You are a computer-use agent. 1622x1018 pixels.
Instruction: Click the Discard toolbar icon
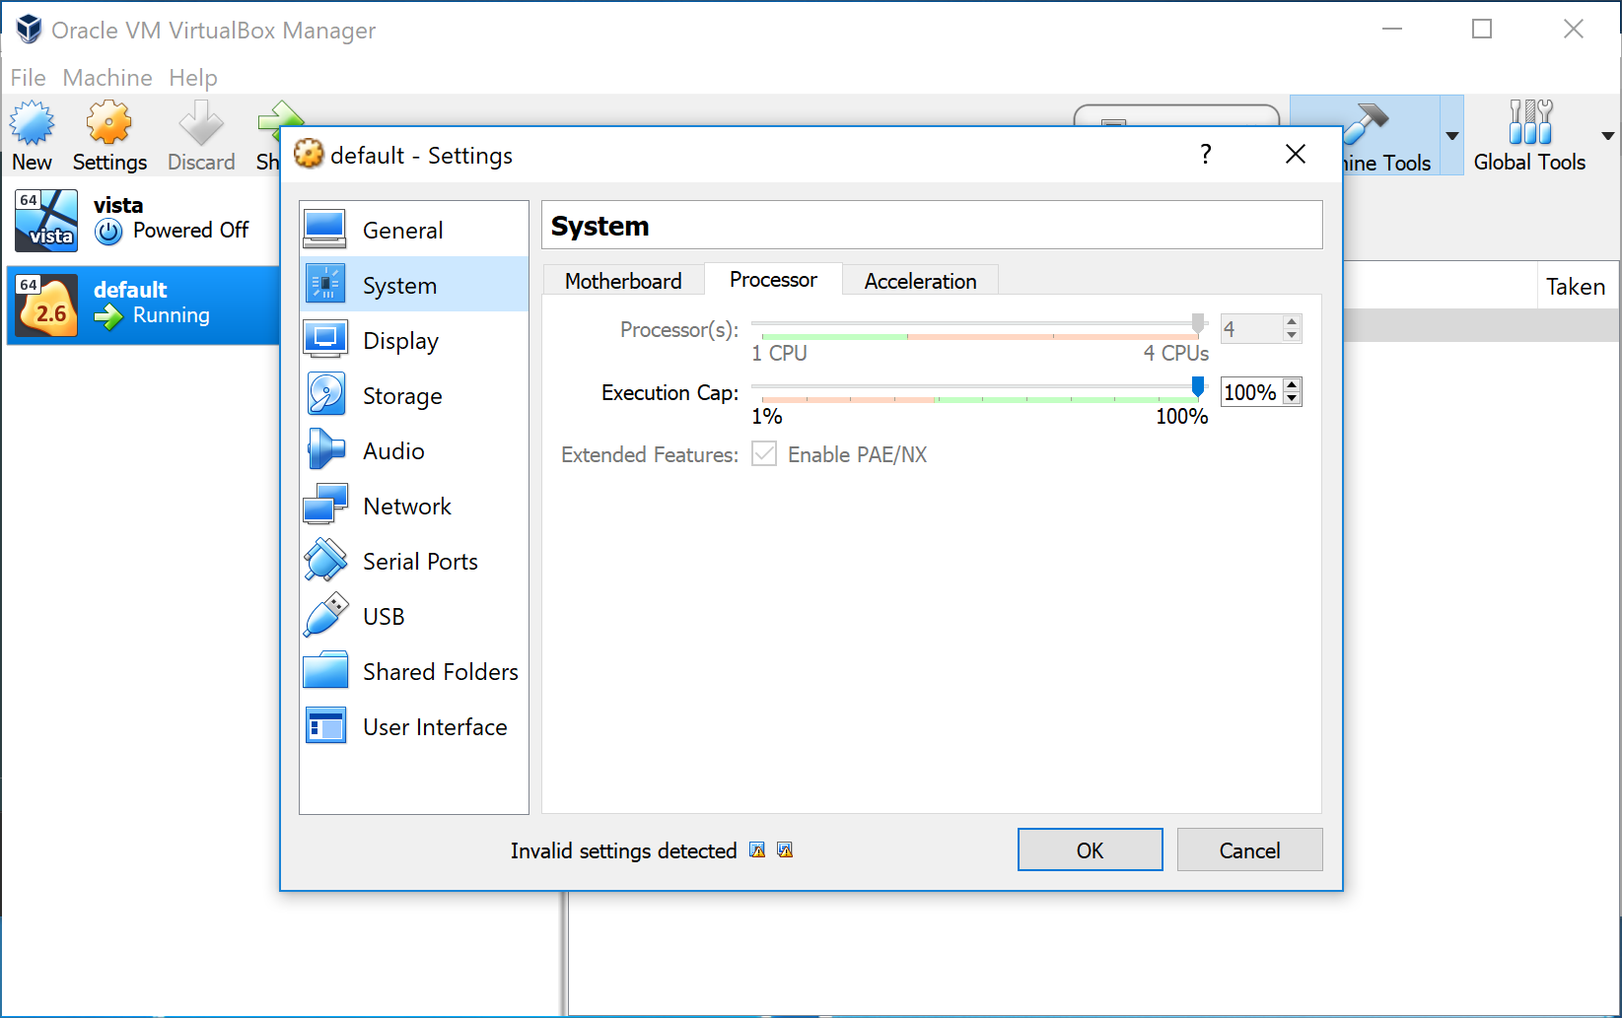click(201, 123)
